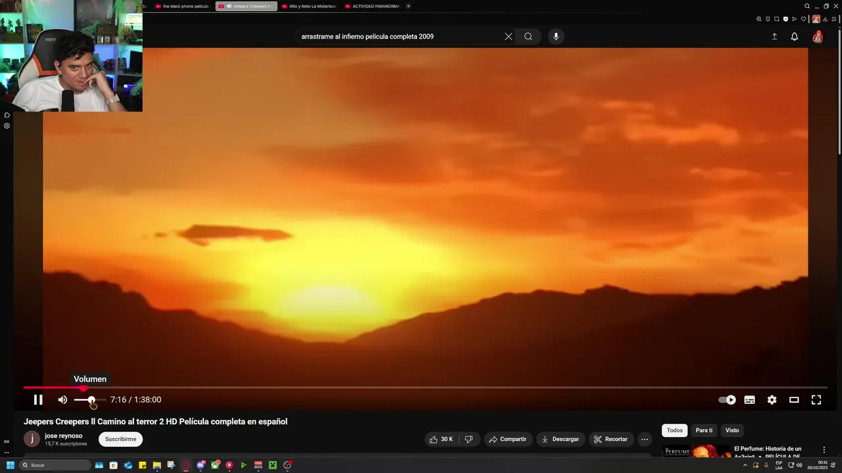Click the browser zoom-in toolbar icon
Viewport: 842px width, 473px height.
(758, 19)
